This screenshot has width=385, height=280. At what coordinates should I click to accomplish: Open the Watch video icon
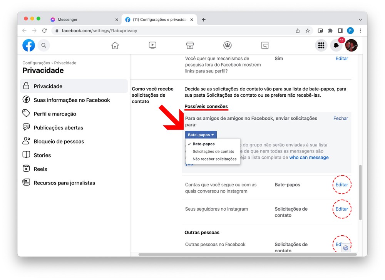152,45
